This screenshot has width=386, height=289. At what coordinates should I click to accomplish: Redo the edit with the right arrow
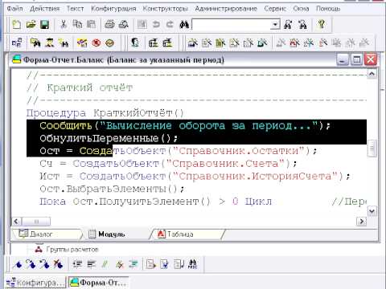pos(170,25)
